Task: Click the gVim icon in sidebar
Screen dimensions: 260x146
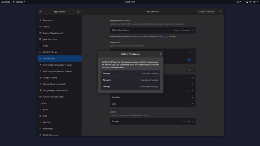Action: [40, 109]
